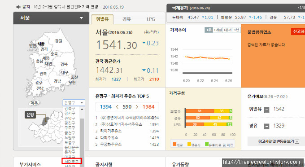Image resolution: width=305 pixels, height=167 pixels.
Task: Open the 정유사 월간판매가격 변경 notice
Action: point(65,7)
